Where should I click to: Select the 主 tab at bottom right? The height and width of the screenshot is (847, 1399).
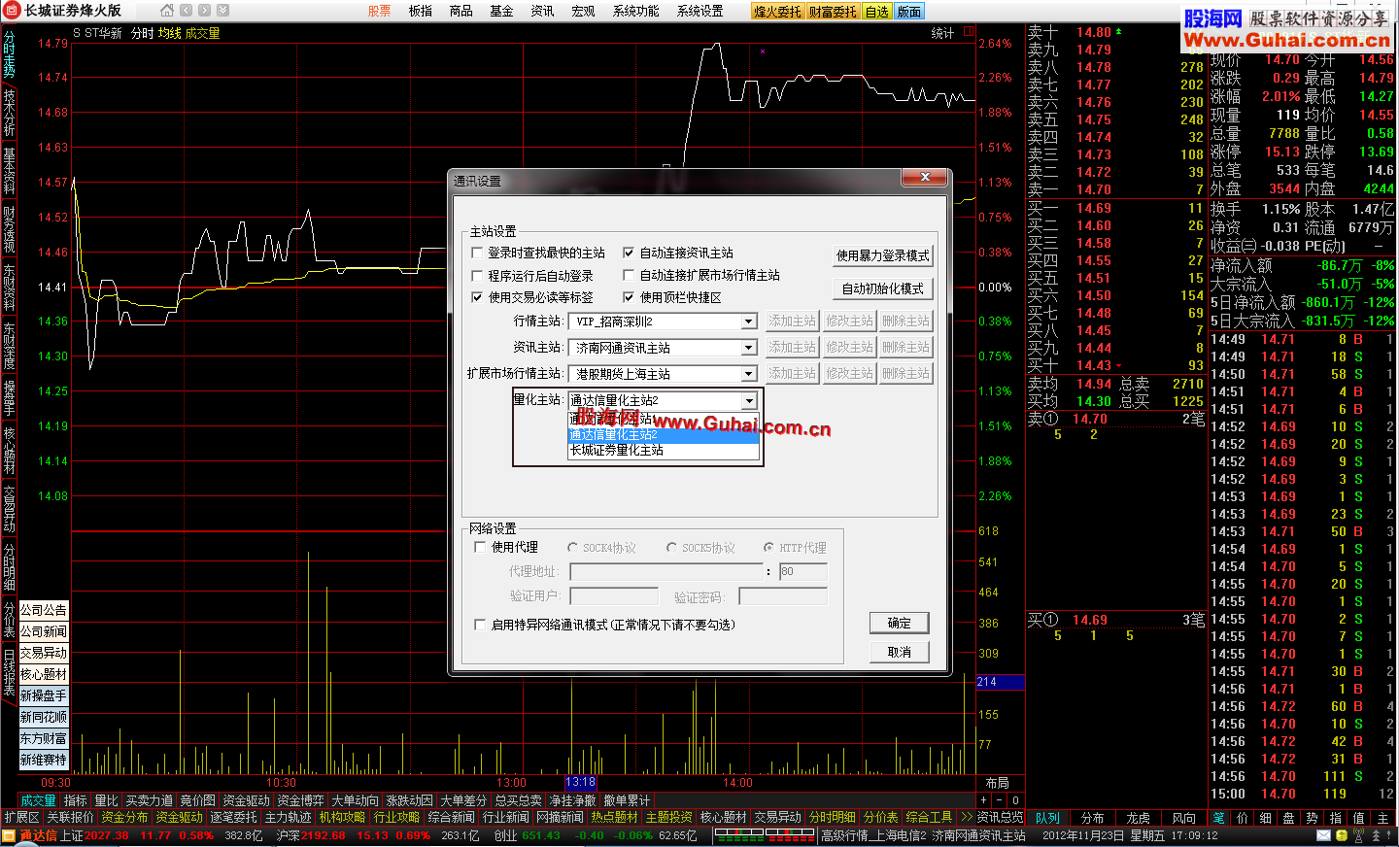(1382, 818)
